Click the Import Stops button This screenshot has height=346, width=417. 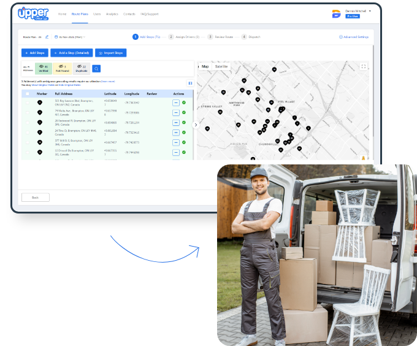[110, 53]
